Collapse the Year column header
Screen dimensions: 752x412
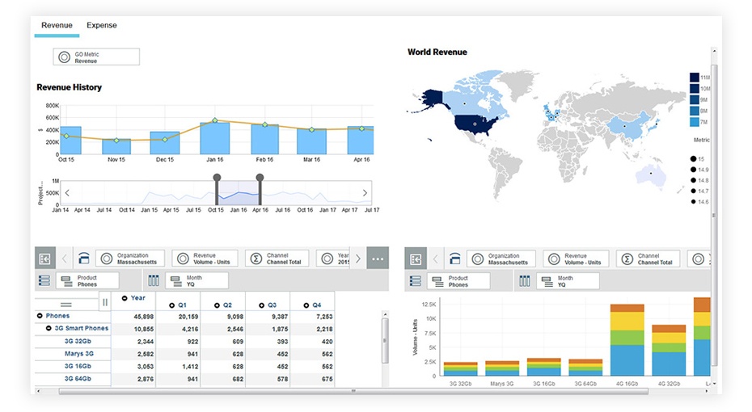click(125, 298)
